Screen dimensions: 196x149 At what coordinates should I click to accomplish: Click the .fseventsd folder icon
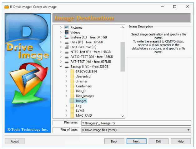click(72, 76)
